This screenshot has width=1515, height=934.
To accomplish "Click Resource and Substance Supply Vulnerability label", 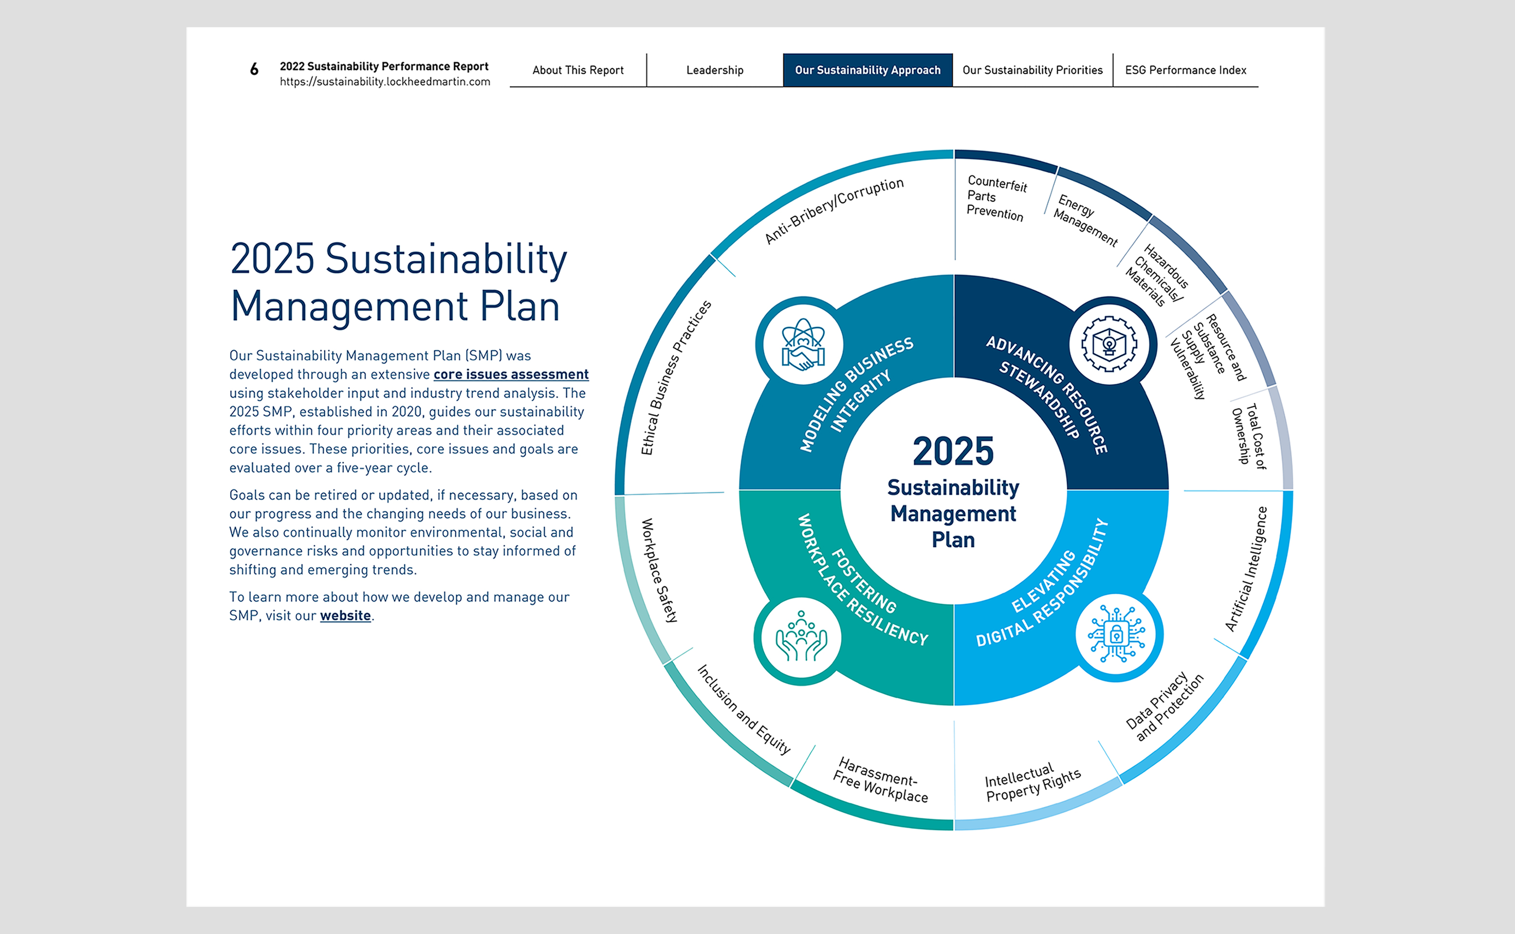I will click(1208, 357).
